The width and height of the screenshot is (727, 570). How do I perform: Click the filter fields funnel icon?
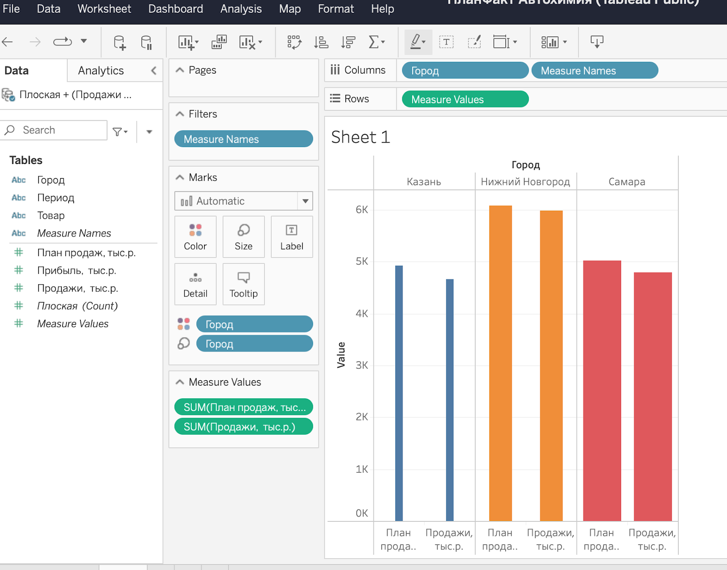coord(118,132)
